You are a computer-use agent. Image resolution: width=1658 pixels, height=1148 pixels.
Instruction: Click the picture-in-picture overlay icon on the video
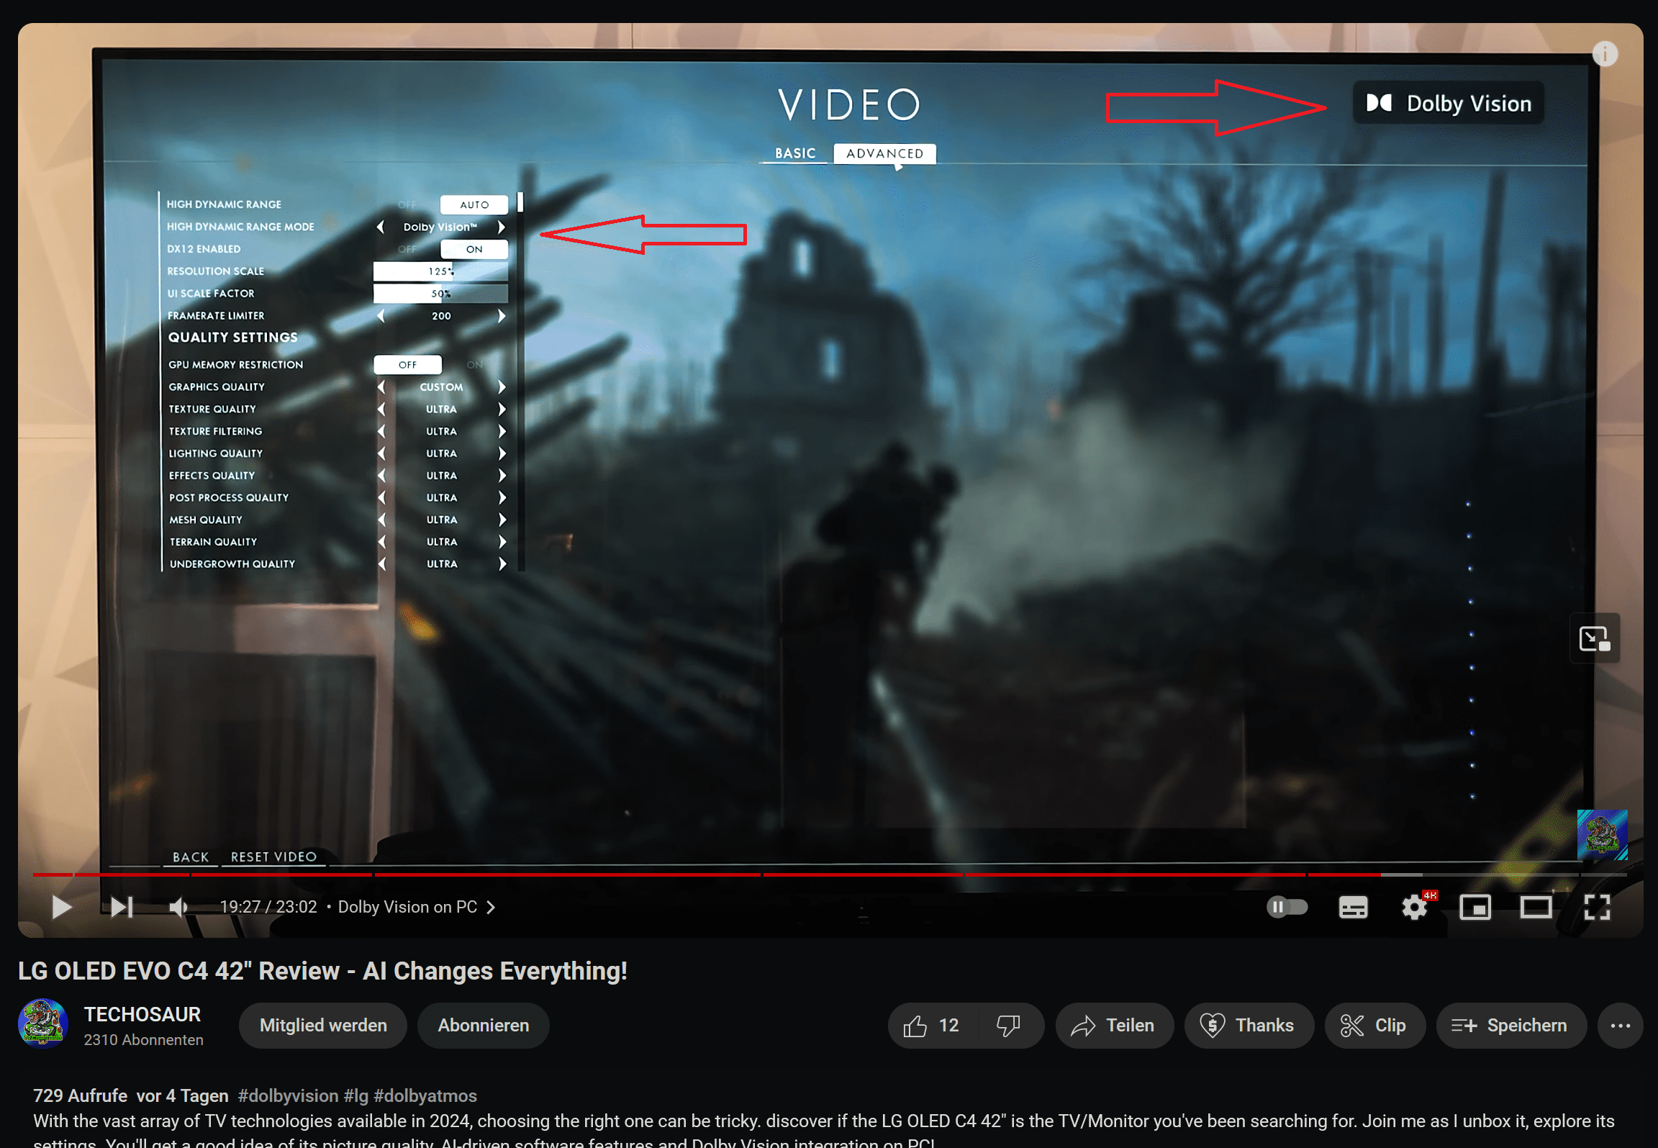[1595, 638]
